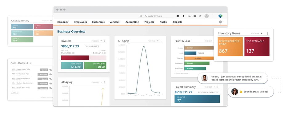Click the CRM Clients 7 tile
The height and width of the screenshot is (118, 288).
tap(43, 26)
